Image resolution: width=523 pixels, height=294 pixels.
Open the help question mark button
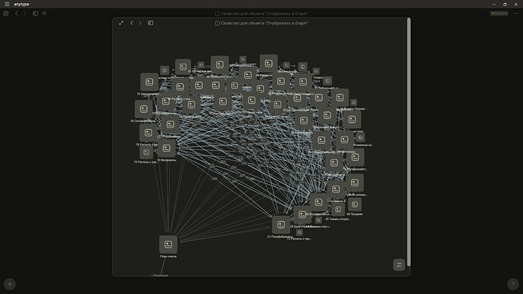click(513, 284)
